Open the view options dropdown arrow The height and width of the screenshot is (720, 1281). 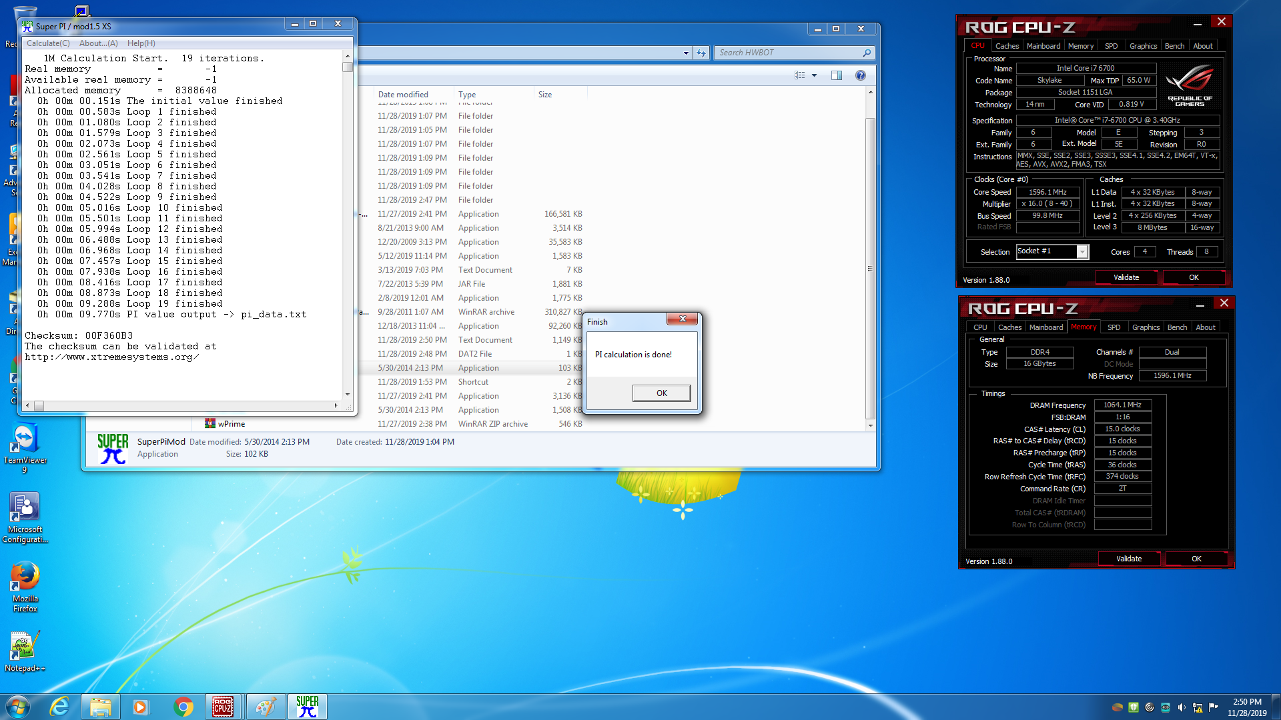click(x=814, y=75)
